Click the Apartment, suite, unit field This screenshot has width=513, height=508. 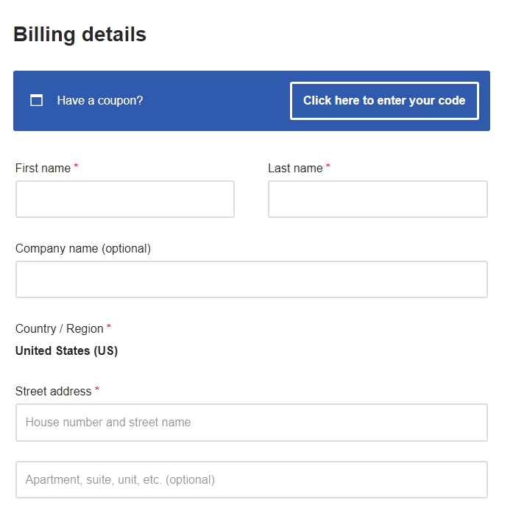click(252, 479)
